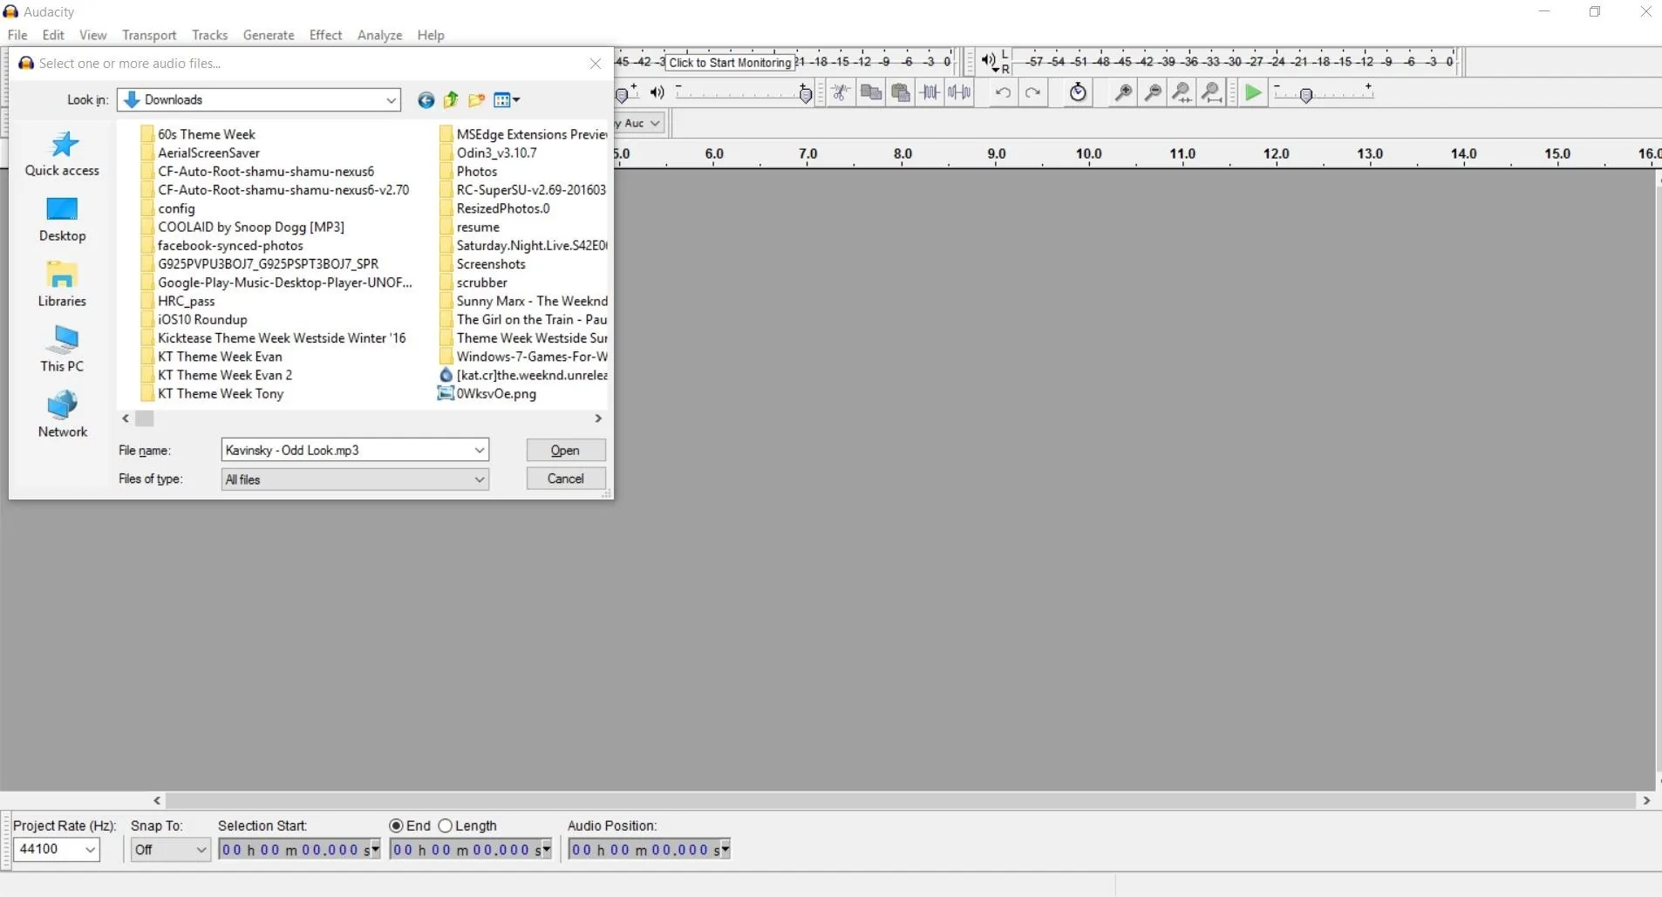Open the Snap To dropdown

coord(201,849)
